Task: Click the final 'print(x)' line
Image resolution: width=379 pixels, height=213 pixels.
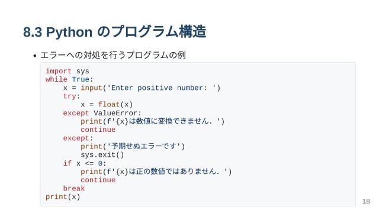Action: tap(63, 197)
